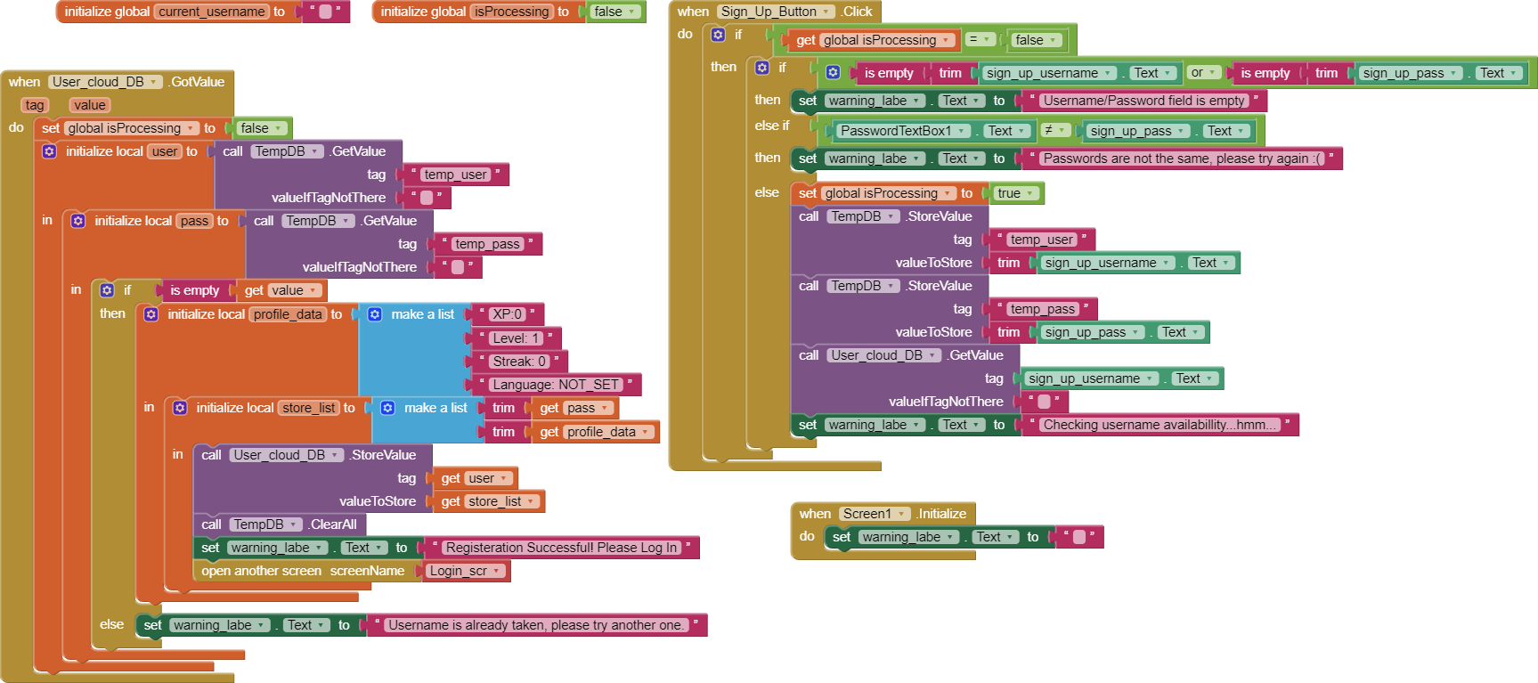Select the 'call TempDB.ClearAll' block
The image size is (1538, 683).
click(211, 524)
